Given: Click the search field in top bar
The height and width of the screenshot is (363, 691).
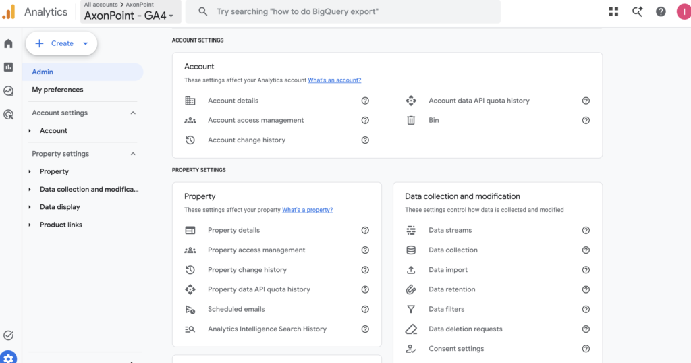Looking at the screenshot, I should pyautogui.click(x=343, y=12).
